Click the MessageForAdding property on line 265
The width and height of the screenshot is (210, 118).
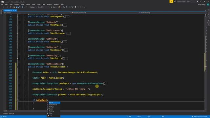click(52, 89)
